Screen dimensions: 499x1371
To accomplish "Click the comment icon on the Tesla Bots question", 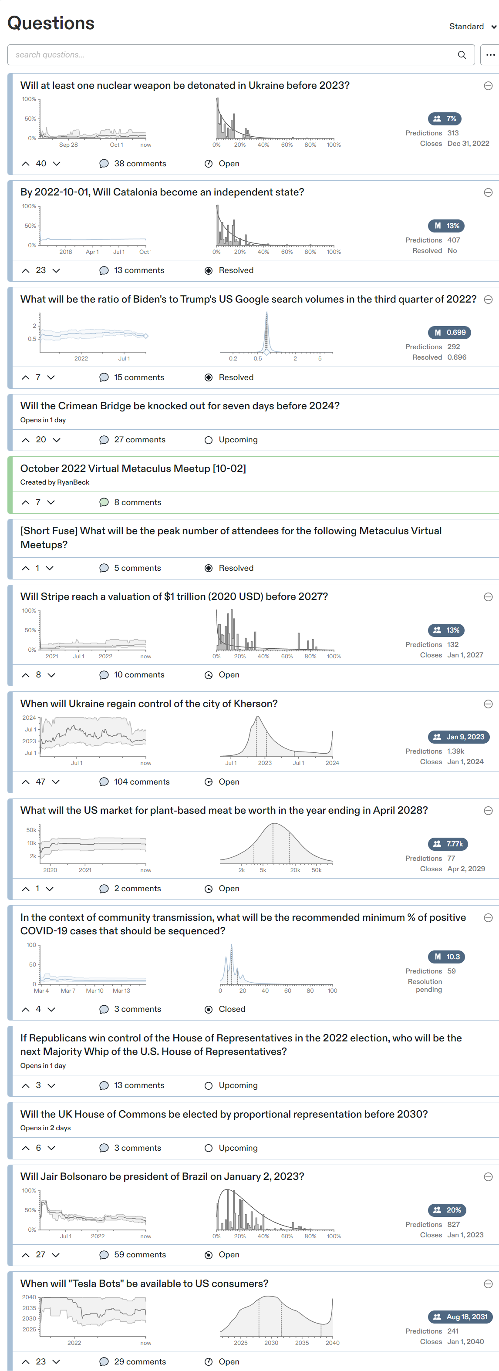I will click(x=104, y=1362).
